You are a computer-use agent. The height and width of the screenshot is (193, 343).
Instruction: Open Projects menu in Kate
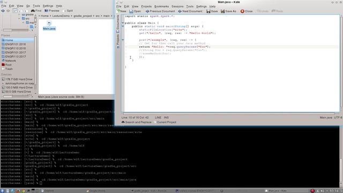146,6
